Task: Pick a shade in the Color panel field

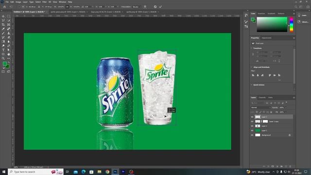Action: coord(272,24)
